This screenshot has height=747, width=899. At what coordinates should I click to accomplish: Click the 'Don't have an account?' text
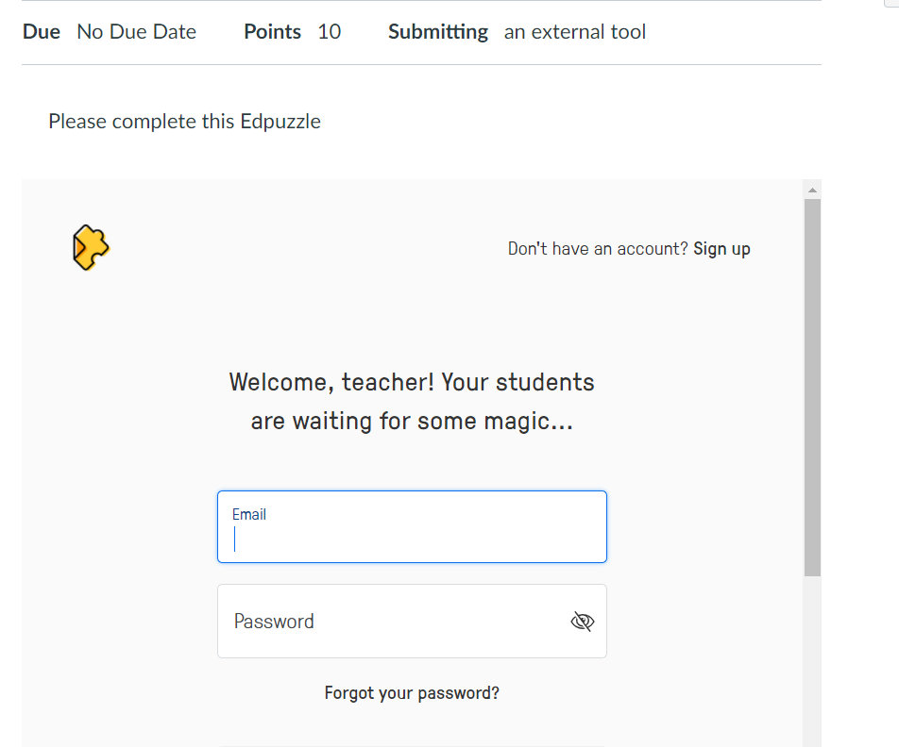click(598, 249)
